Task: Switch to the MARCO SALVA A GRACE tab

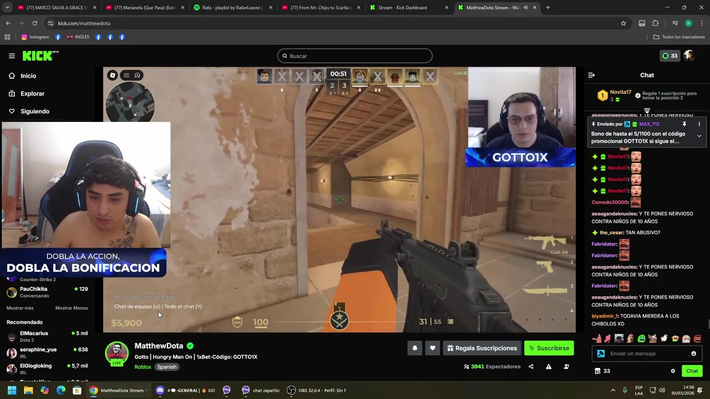Action: click(56, 8)
